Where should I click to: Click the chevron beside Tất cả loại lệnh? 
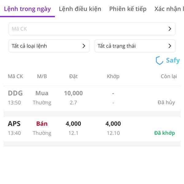pyautogui.click(x=84, y=46)
